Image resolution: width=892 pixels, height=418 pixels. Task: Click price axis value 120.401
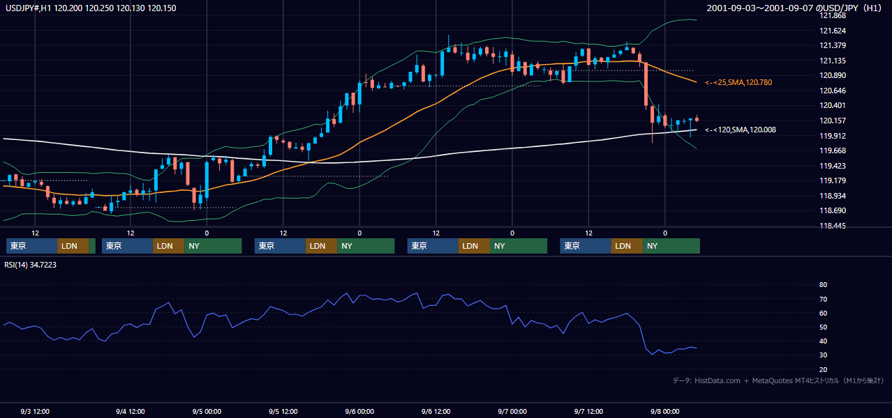pos(832,105)
